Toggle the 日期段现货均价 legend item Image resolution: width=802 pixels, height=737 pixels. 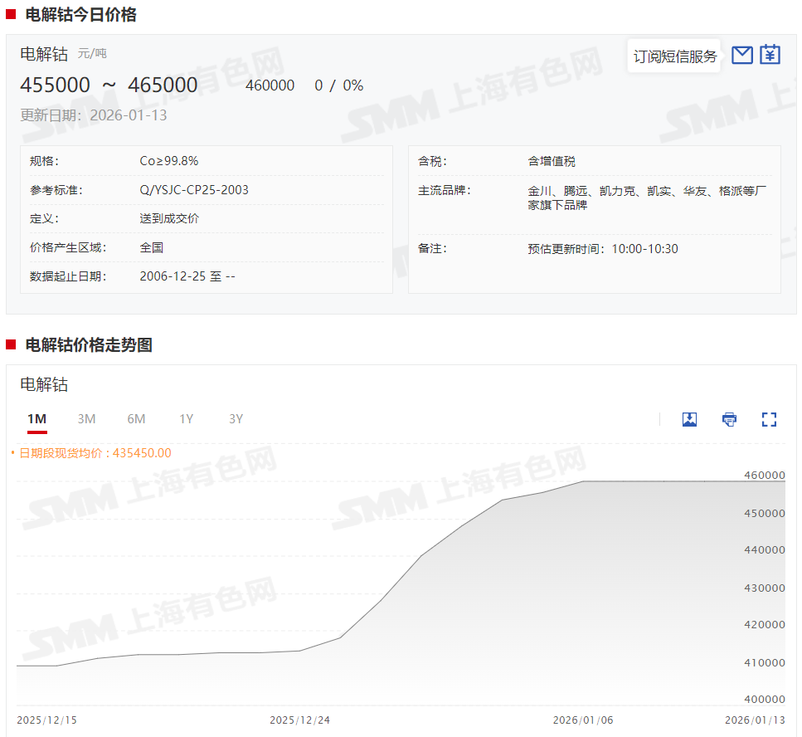(91, 453)
